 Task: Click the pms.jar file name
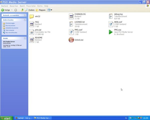pyautogui.click(x=38, y=30)
